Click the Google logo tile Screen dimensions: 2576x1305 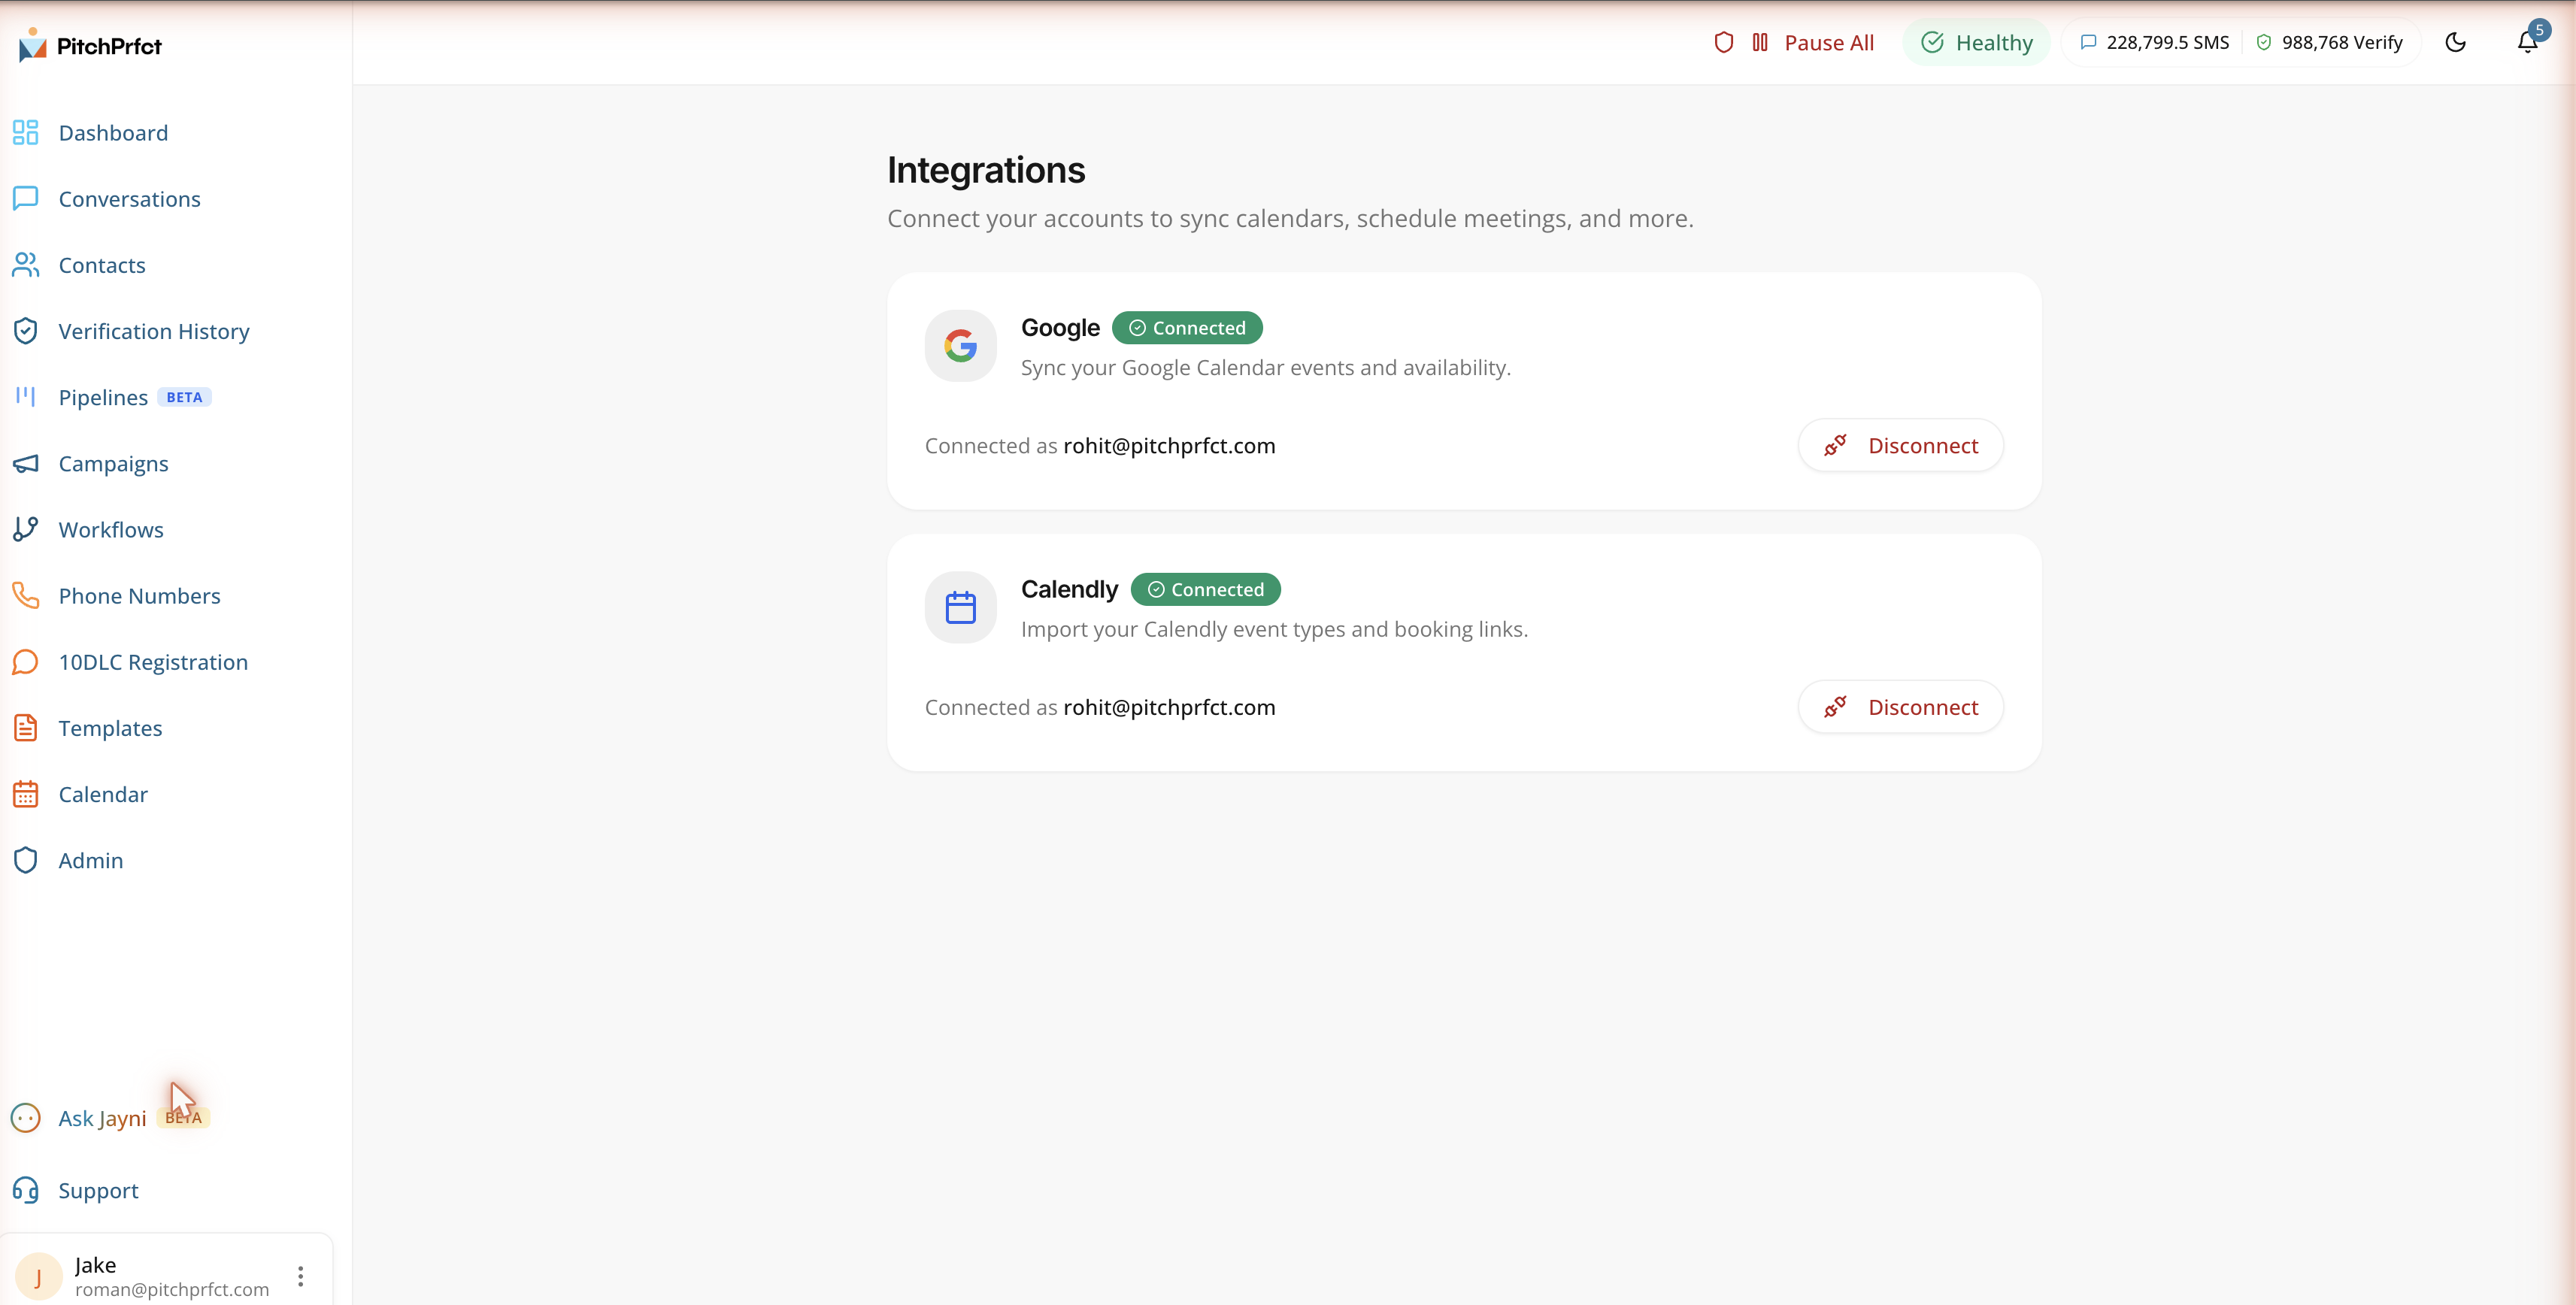tap(960, 346)
